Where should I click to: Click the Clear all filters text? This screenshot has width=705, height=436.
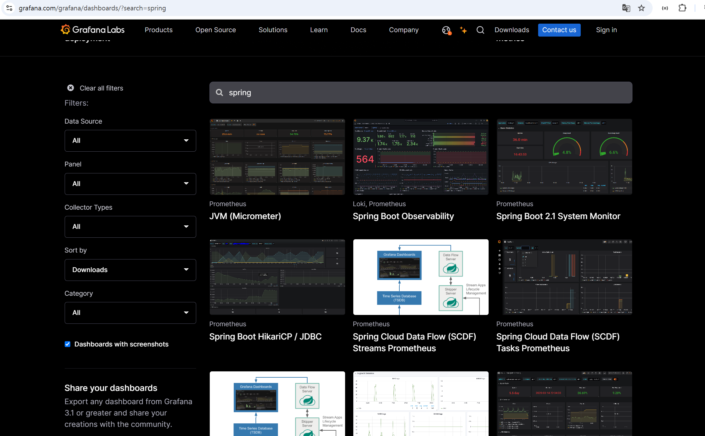tap(102, 88)
